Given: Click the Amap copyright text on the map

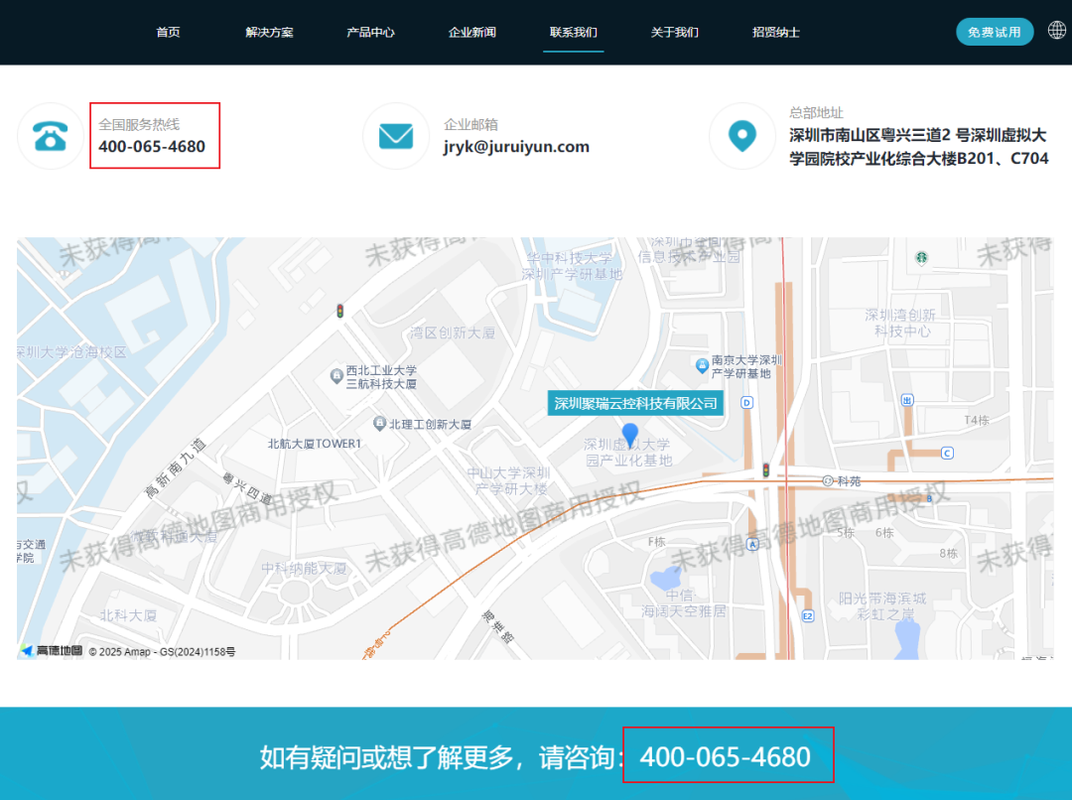Looking at the screenshot, I should (162, 652).
